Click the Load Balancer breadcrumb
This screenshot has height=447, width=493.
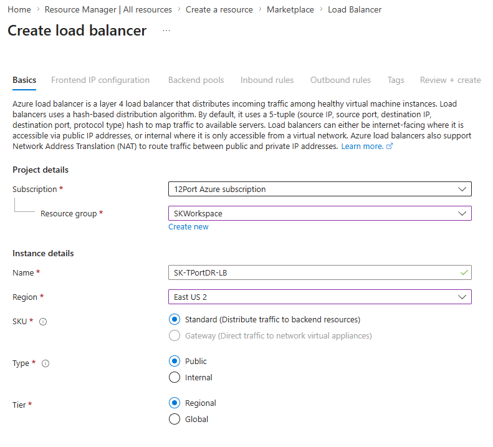355,10
